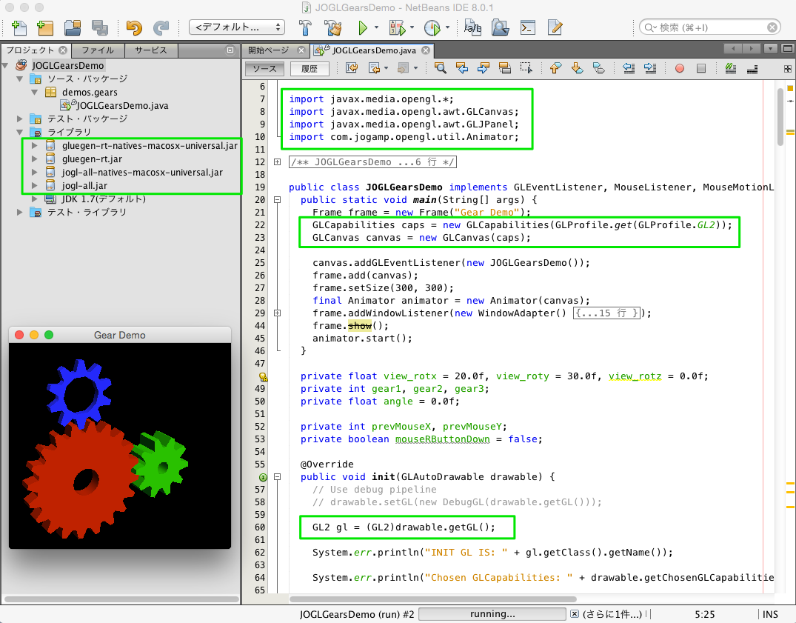Stop Macro Recording with the square icon
The height and width of the screenshot is (623, 796).
click(x=701, y=68)
